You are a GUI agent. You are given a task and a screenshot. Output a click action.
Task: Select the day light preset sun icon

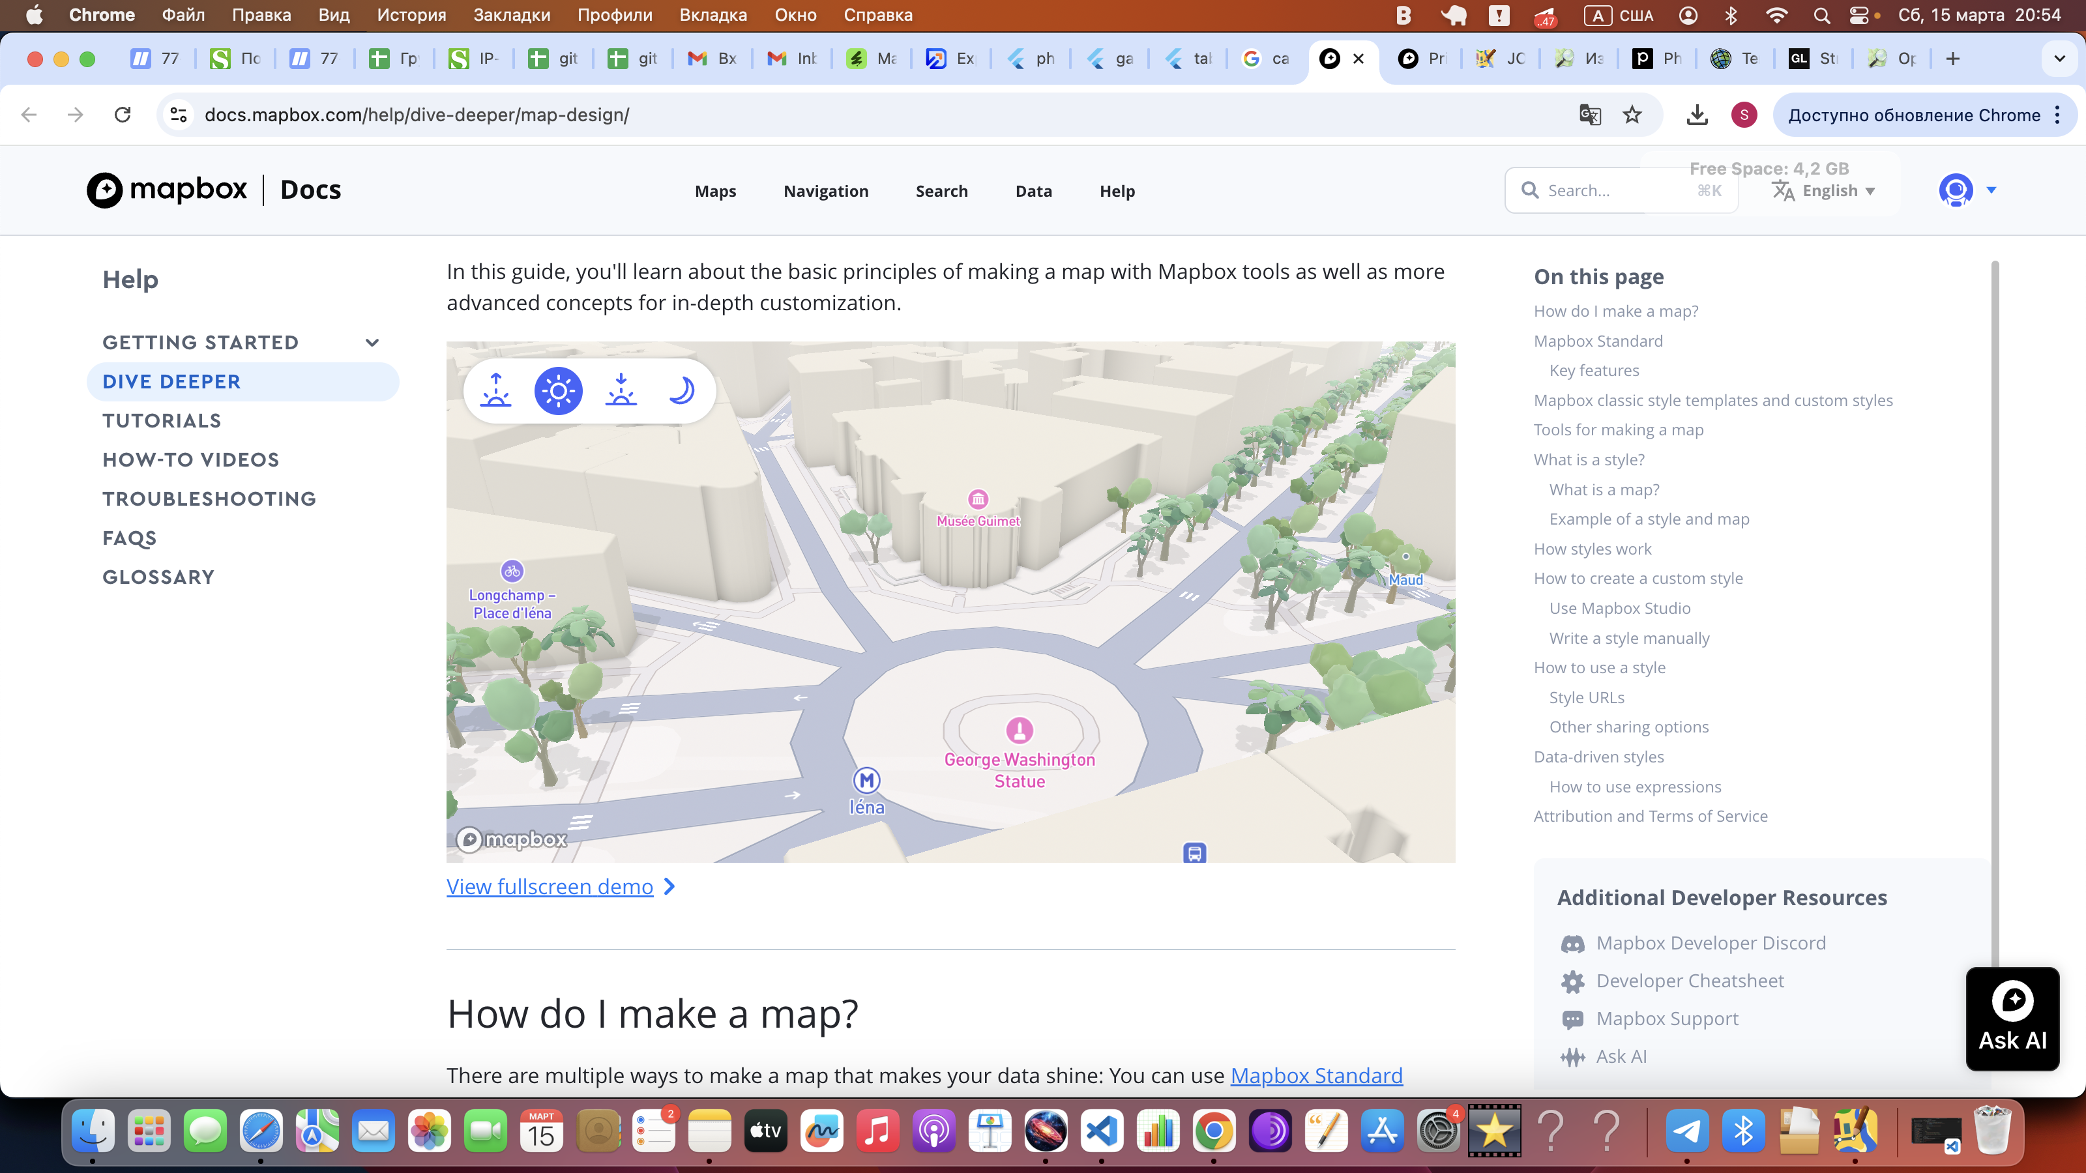(x=558, y=391)
